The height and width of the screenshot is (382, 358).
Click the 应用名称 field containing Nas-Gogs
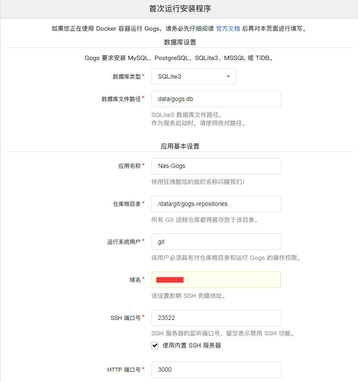coord(216,166)
